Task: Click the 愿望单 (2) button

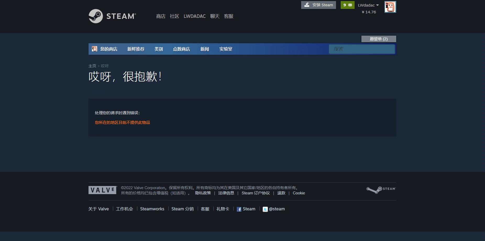Action: 379,39
